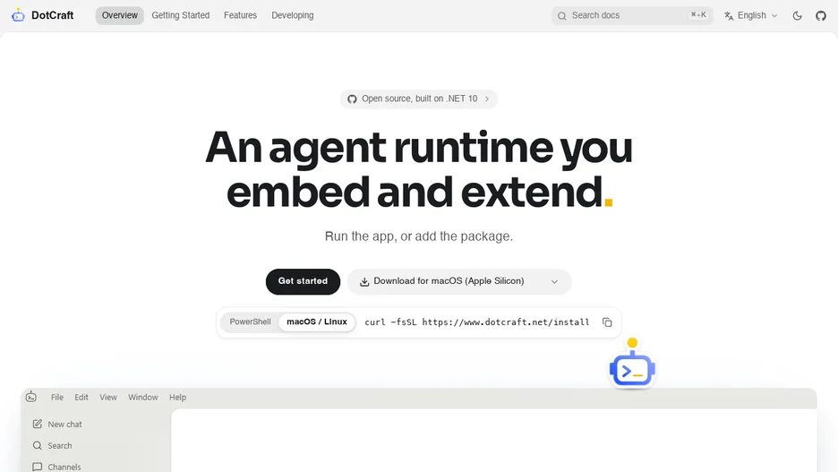Click the search magnifier icon in header

561,16
